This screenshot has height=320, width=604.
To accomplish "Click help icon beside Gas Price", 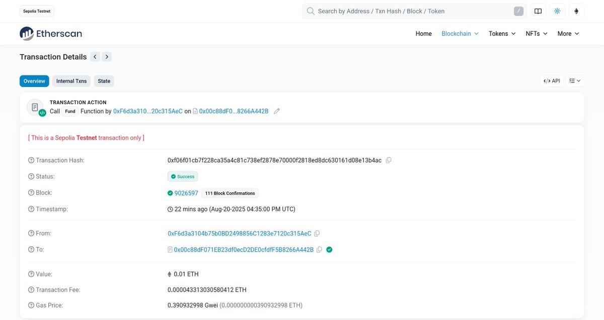I will pos(31,305).
